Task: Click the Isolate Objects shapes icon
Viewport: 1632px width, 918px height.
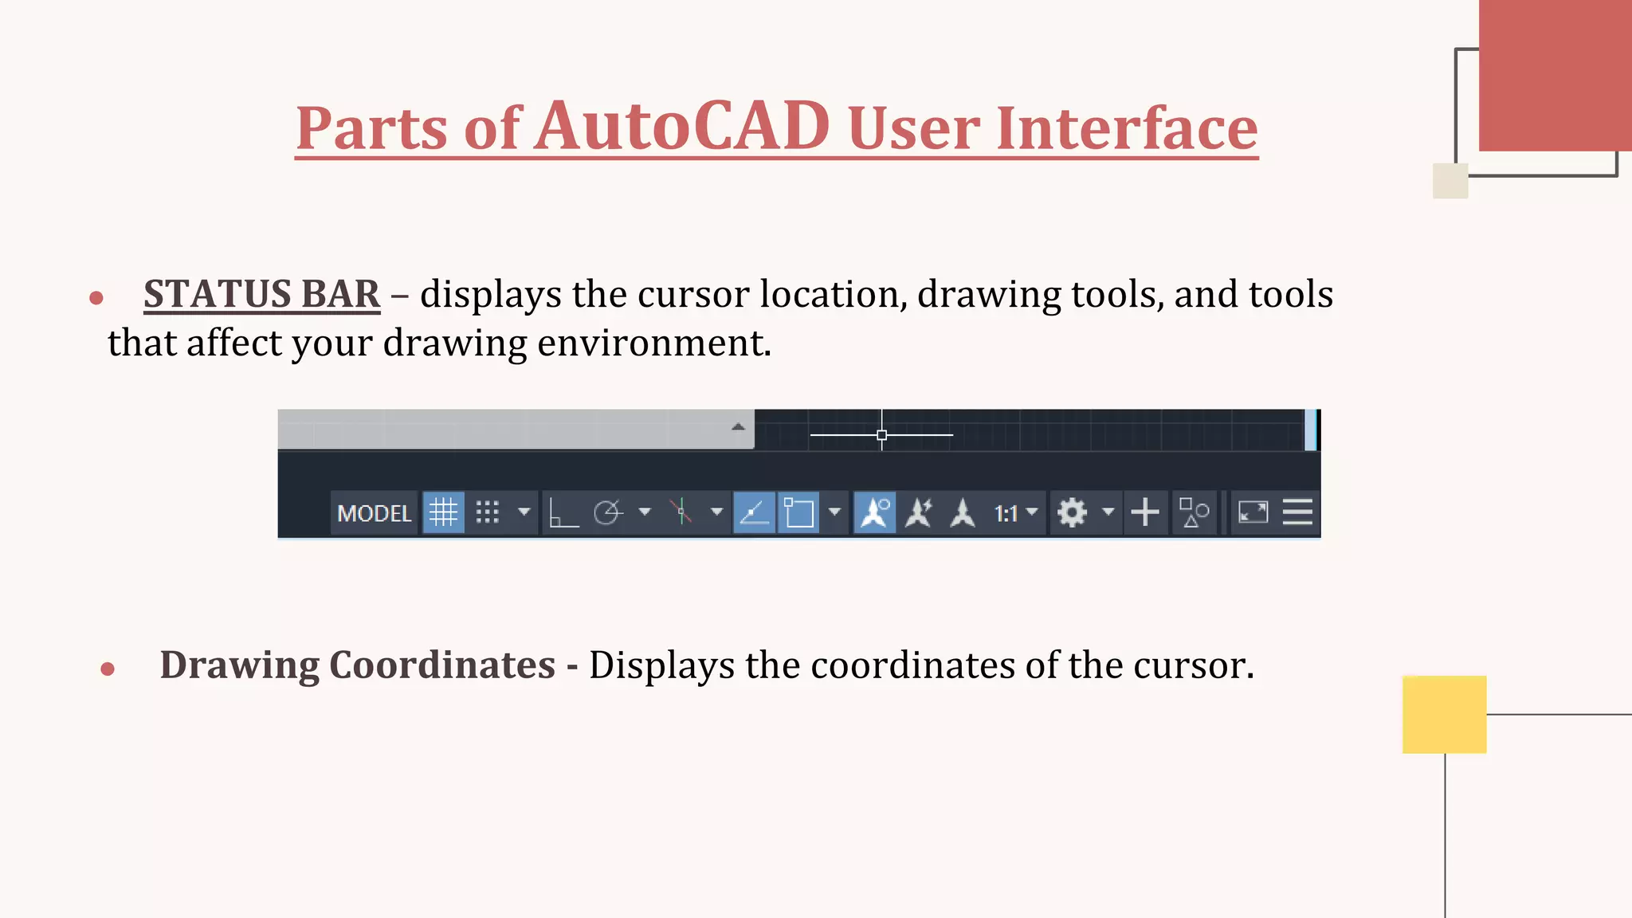Action: point(1194,512)
